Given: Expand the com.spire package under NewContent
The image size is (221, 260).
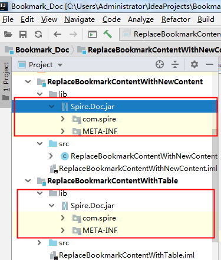Looking at the screenshot, I should [63, 119].
